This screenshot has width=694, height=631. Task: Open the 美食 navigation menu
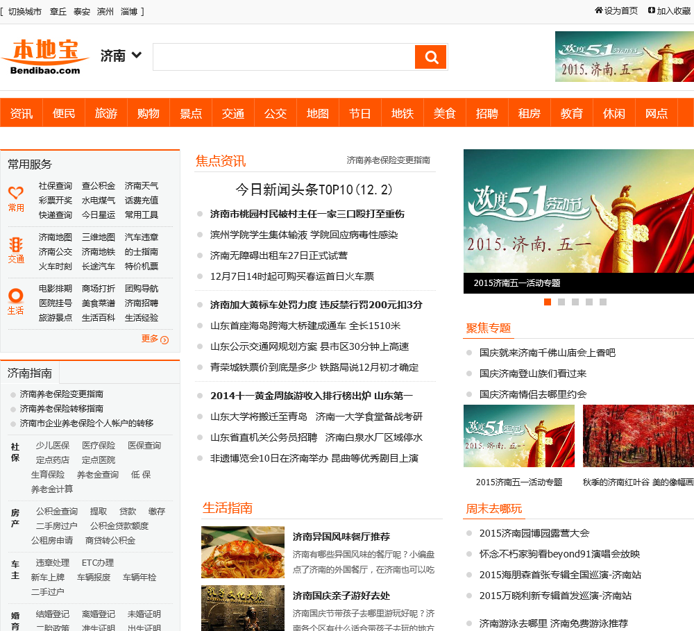pos(445,113)
